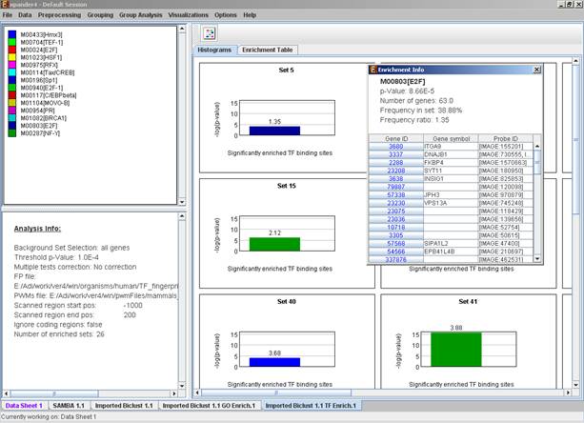Click the Set 15 green histogram bar
This screenshot has height=423, width=584.
[274, 244]
